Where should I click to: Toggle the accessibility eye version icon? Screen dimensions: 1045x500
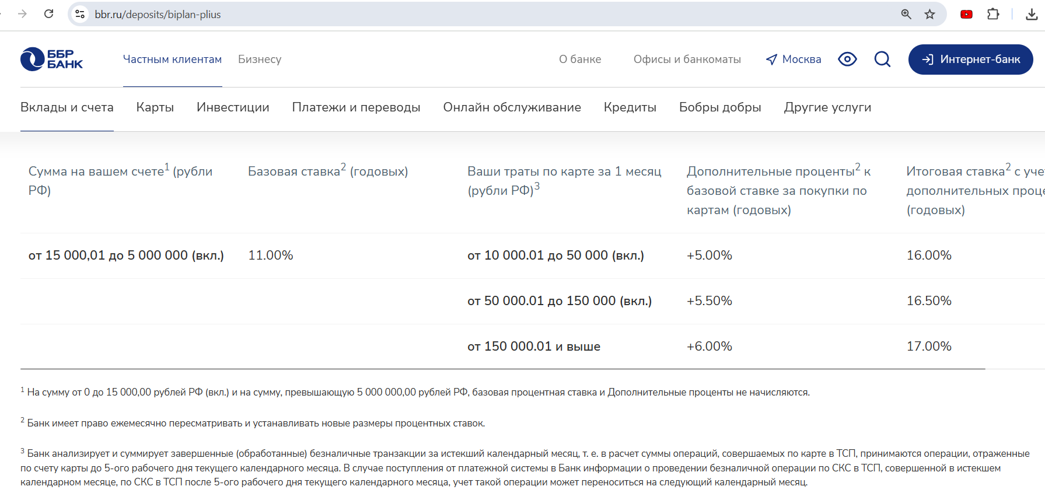[x=847, y=59]
